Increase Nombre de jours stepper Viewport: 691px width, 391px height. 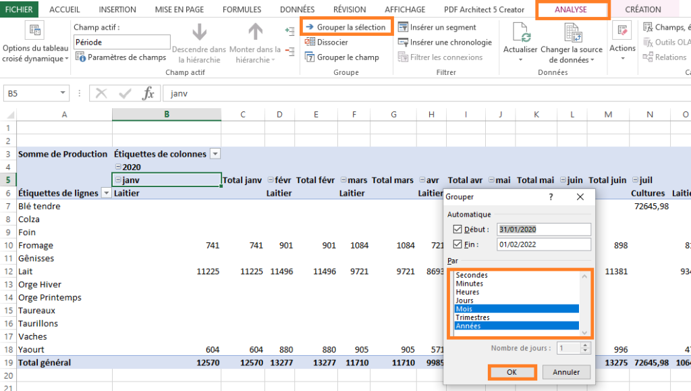click(585, 345)
